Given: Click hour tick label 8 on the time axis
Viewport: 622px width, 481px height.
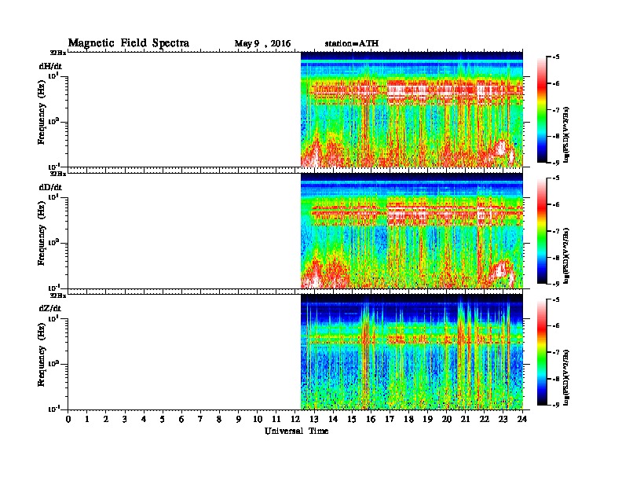Looking at the screenshot, I should (219, 419).
